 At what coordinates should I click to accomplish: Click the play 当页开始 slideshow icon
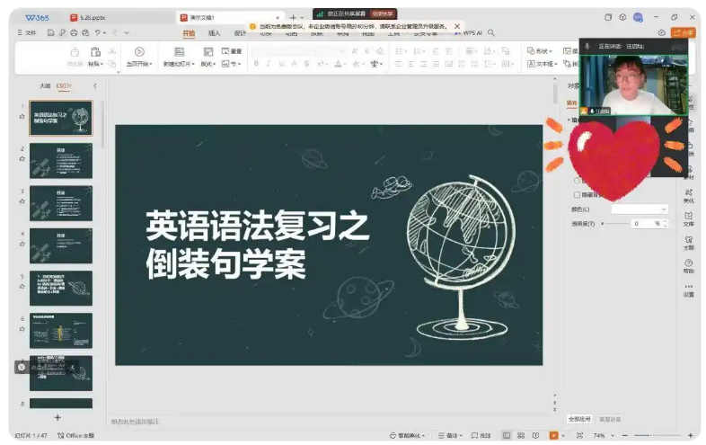point(138,52)
